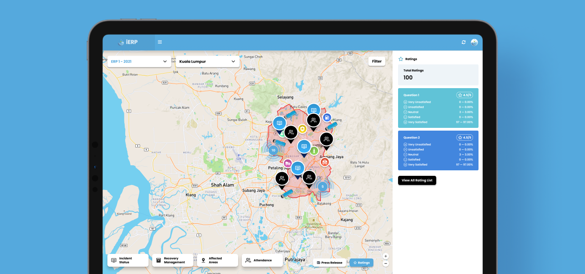Open the hamburger menu in header
The width and height of the screenshot is (585, 274).
coord(160,42)
